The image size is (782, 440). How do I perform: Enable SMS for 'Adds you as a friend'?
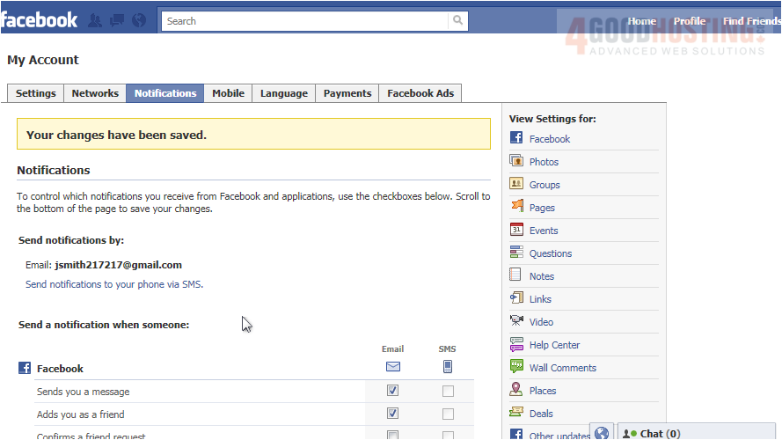448,414
